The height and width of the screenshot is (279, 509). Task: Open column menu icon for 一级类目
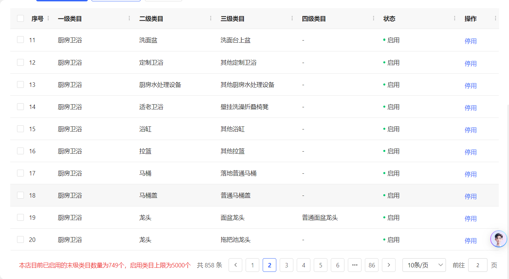click(x=129, y=18)
